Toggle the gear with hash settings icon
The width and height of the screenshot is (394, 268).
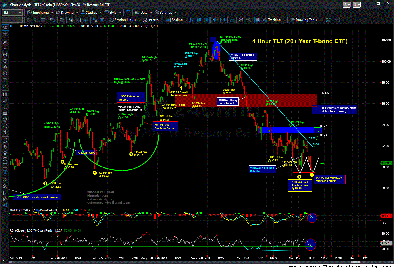pyautogui.click(x=95, y=20)
